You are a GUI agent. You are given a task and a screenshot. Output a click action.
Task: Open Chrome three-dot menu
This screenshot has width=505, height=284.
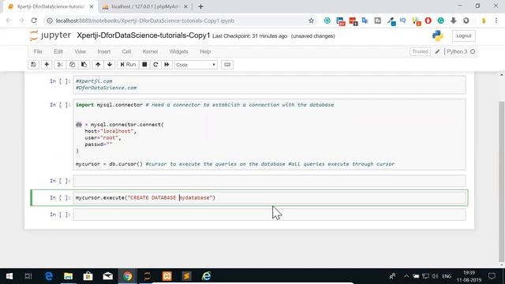click(496, 21)
